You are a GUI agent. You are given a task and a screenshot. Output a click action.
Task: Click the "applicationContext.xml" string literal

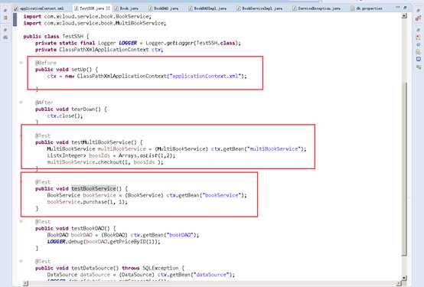point(205,76)
